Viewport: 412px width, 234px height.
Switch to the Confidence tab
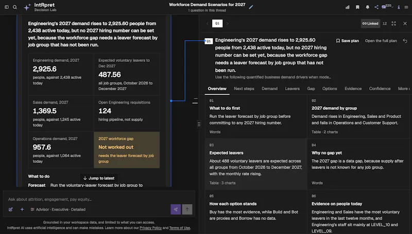380,89
